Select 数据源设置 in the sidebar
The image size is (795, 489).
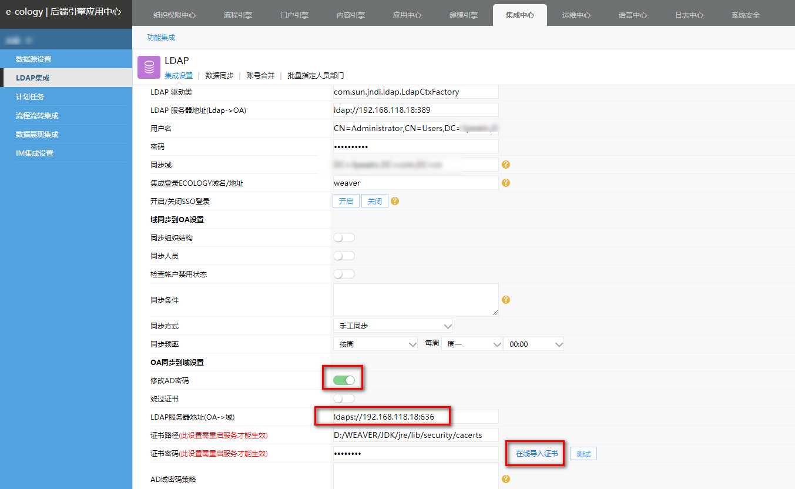click(66, 59)
